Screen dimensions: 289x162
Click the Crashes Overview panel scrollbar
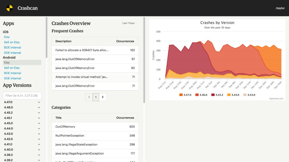(x=144, y=60)
